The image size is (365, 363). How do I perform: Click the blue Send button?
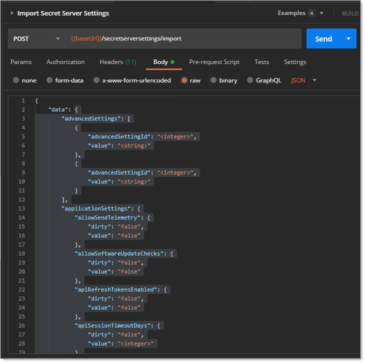[x=323, y=38]
